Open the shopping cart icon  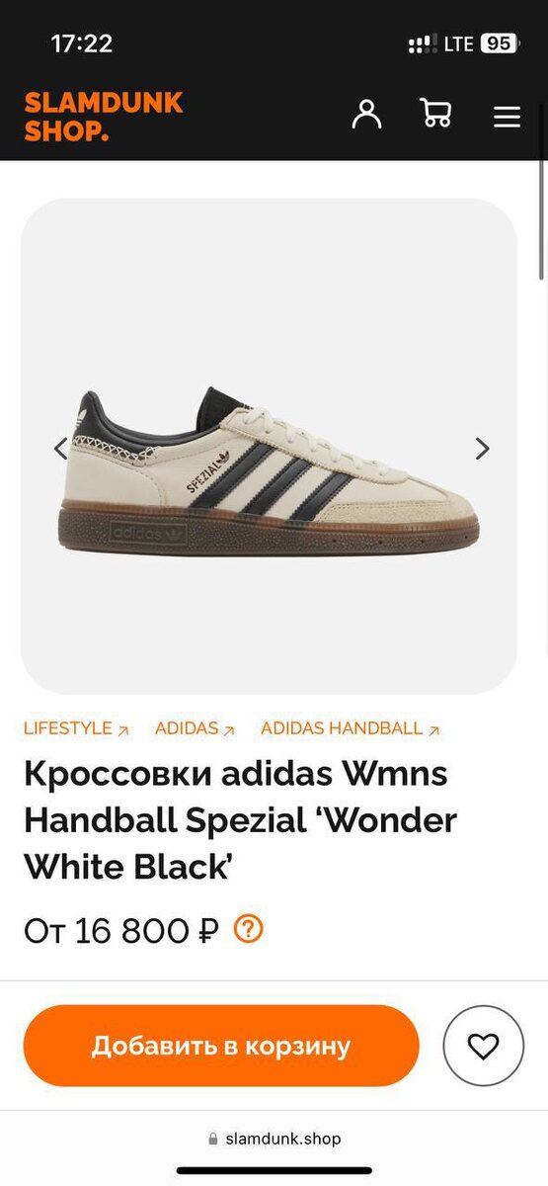point(435,113)
